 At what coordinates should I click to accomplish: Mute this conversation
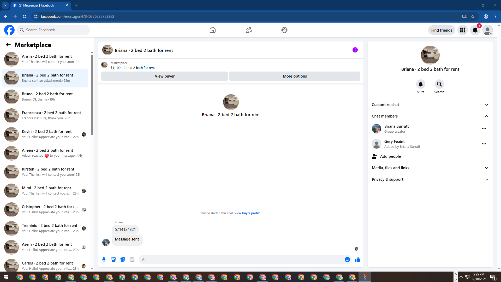(x=421, y=84)
